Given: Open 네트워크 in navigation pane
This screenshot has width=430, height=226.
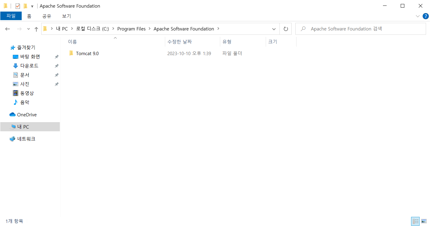Looking at the screenshot, I should pos(26,139).
